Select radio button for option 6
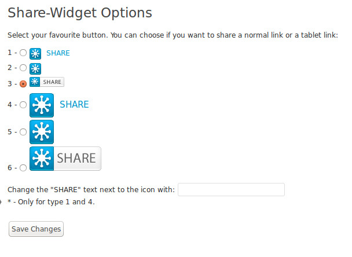 tap(23, 168)
